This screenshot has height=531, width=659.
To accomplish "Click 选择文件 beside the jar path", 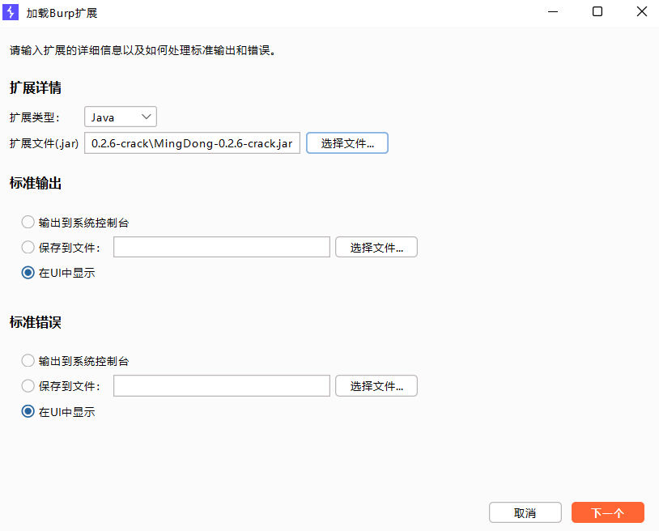I will tap(347, 143).
